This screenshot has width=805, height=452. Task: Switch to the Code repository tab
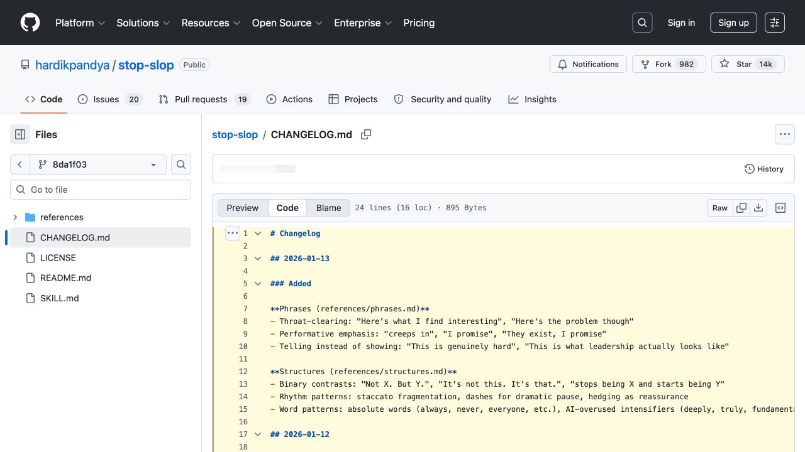[x=44, y=99]
